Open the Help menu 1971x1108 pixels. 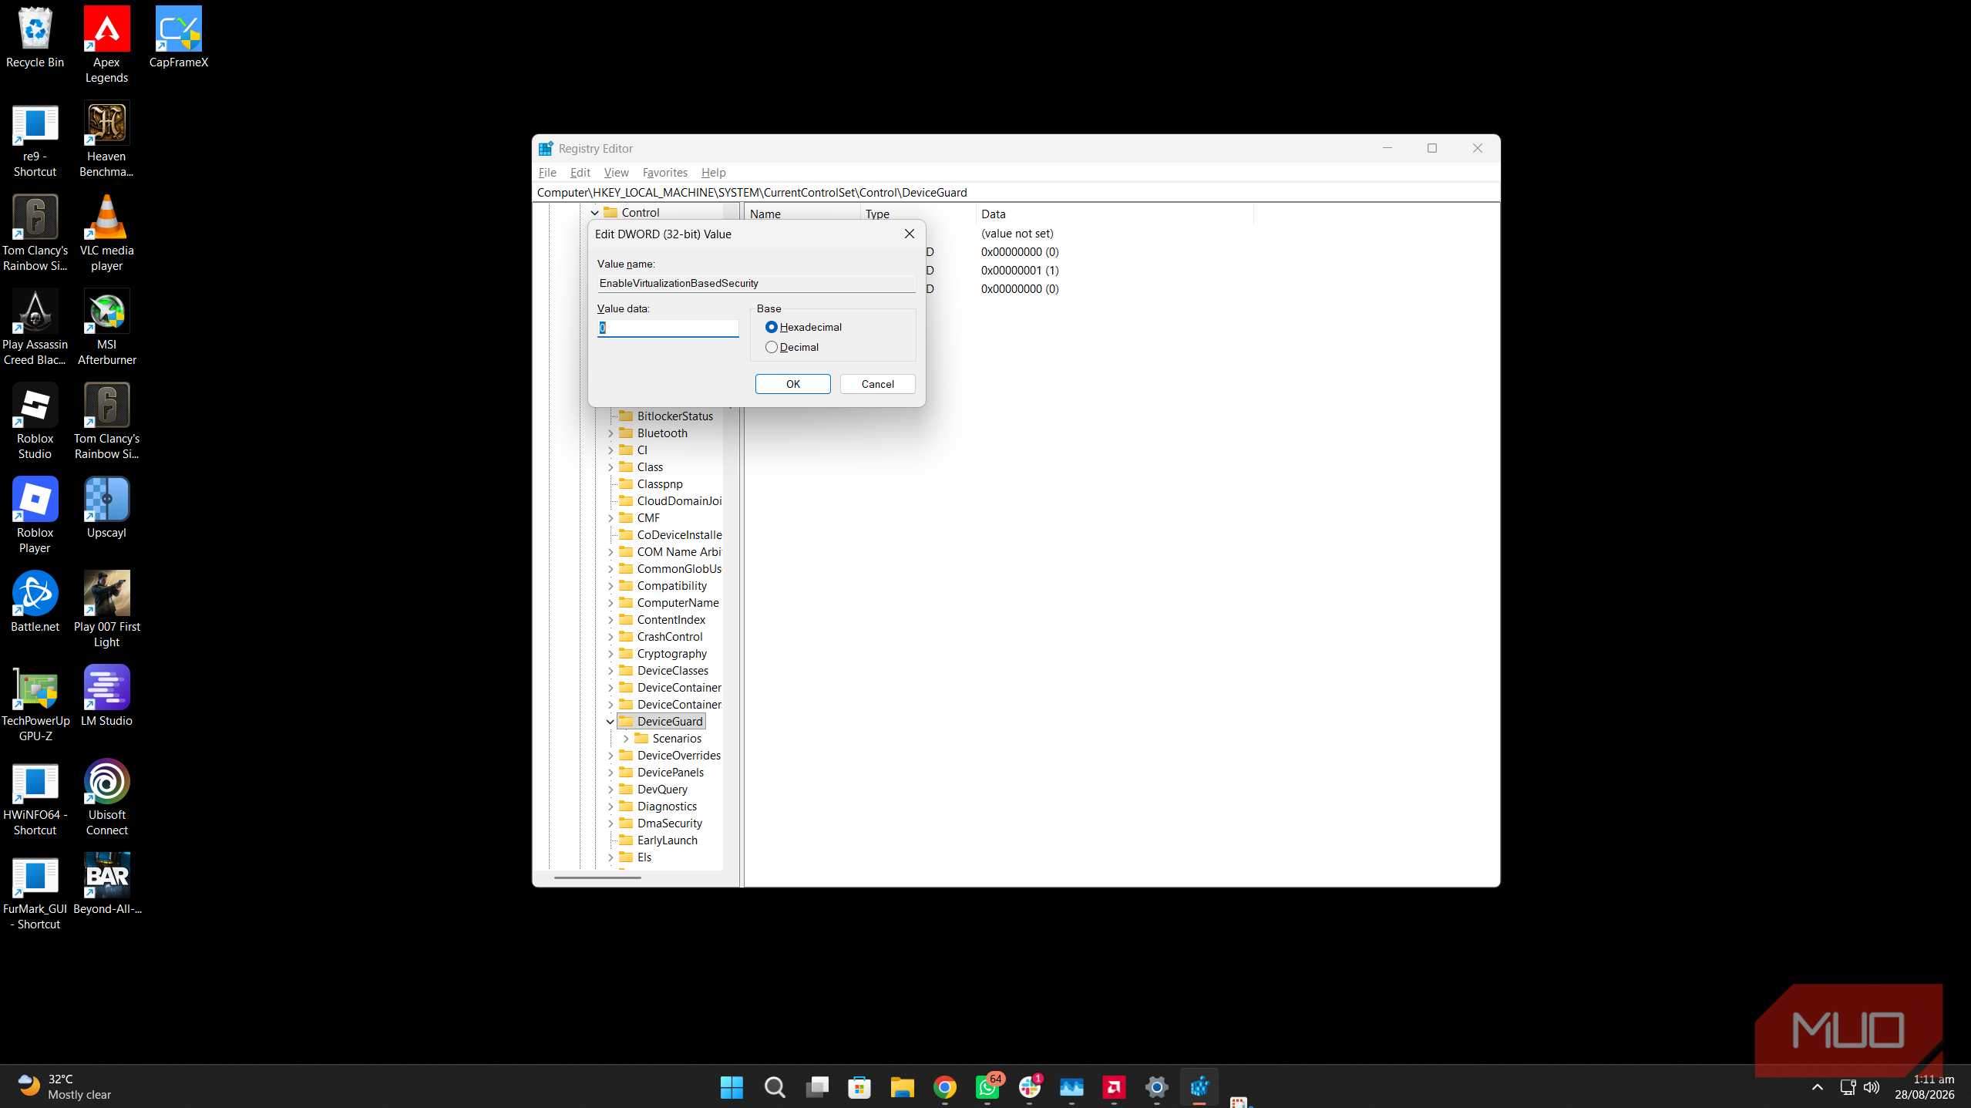713,173
